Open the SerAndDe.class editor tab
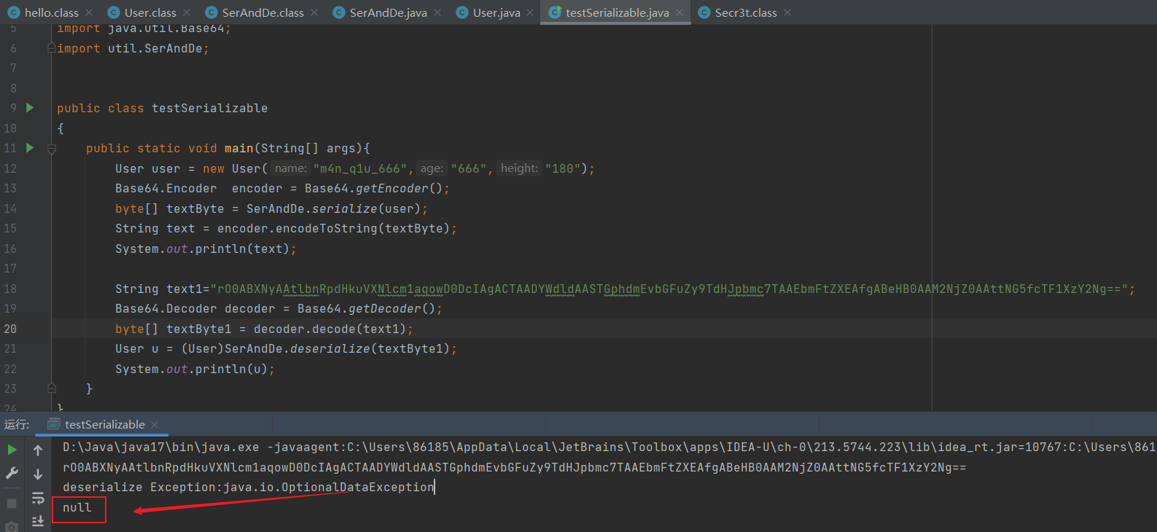The width and height of the screenshot is (1157, 532). click(x=262, y=12)
